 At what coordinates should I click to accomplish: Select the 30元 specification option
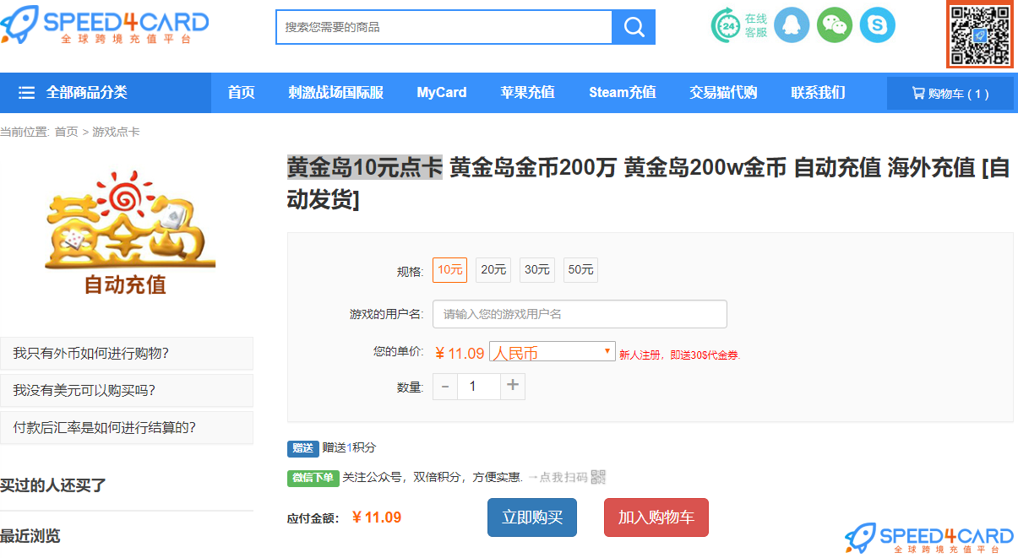(537, 270)
